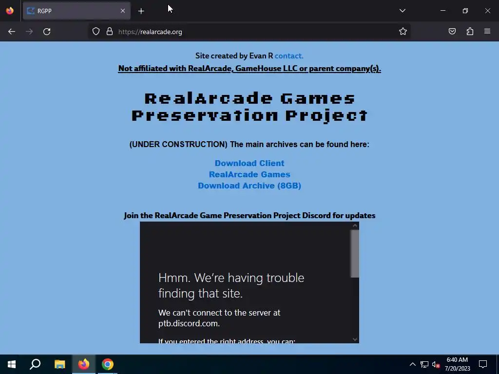Open the Windows Start menu
The width and height of the screenshot is (499, 374).
click(x=12, y=364)
